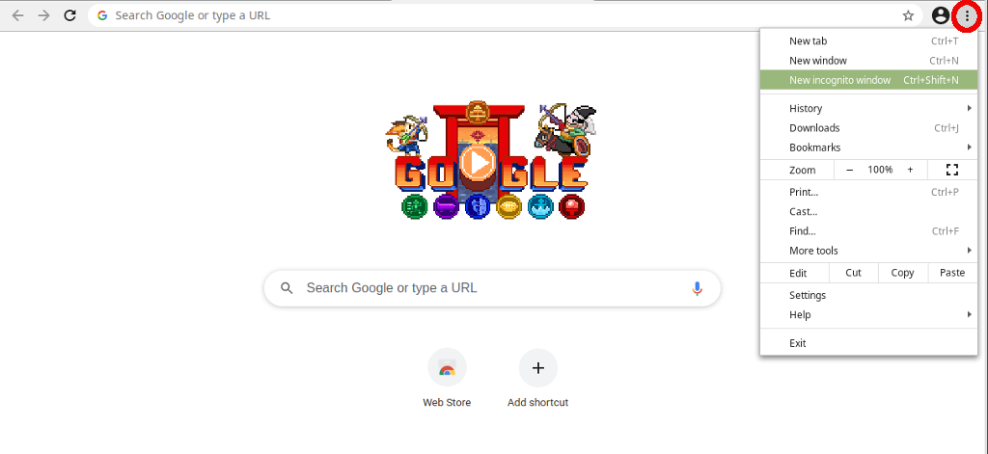Click the center page search box
This screenshot has height=454, width=988.
click(x=492, y=288)
